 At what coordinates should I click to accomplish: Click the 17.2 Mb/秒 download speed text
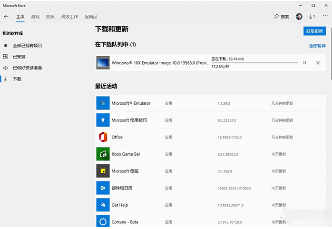(220, 66)
